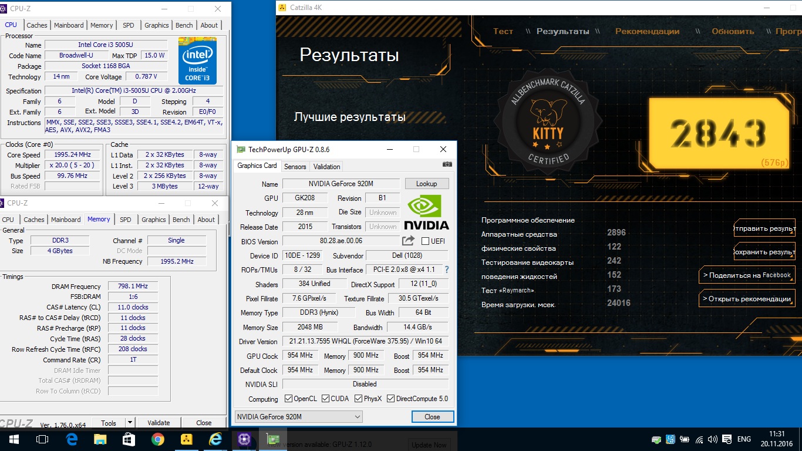Click Отправить результат in Catzilla

[x=764, y=228]
